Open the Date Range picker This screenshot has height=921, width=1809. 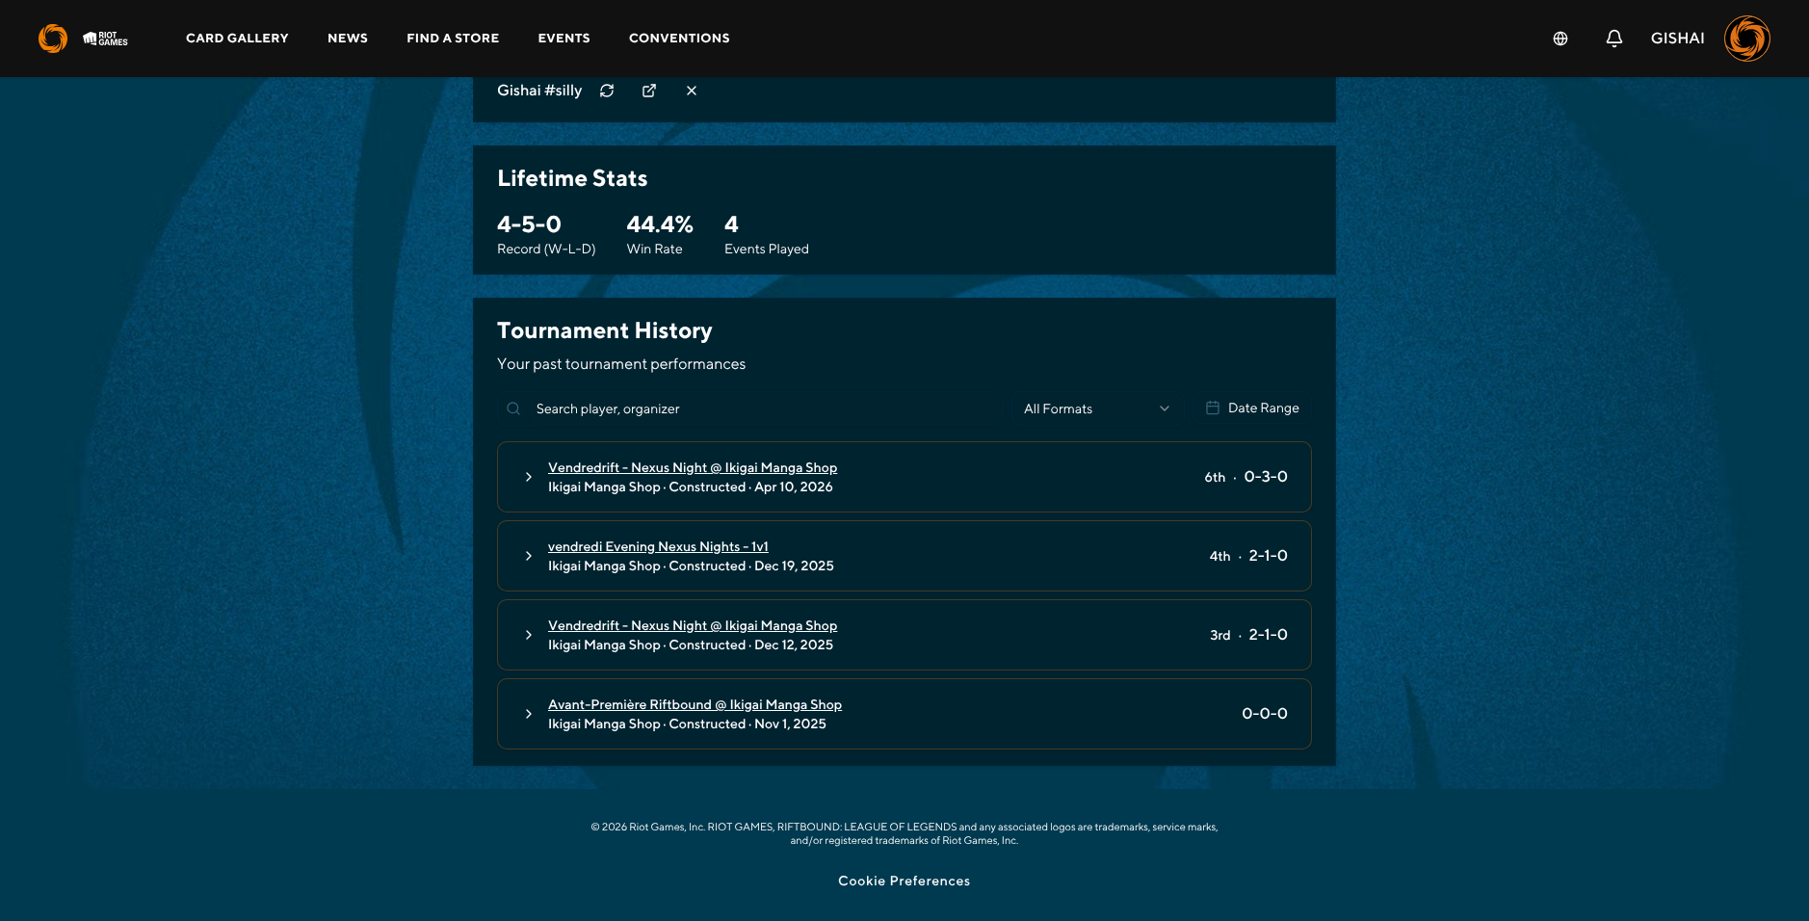[x=1252, y=408]
